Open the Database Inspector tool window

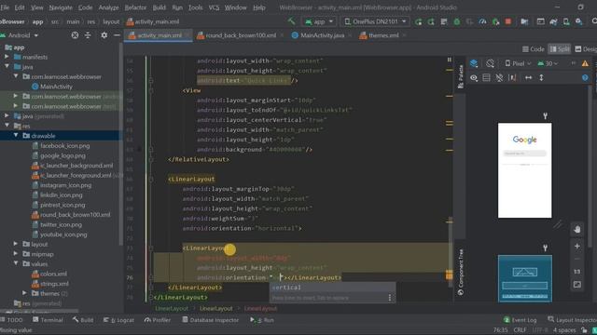pos(210,320)
